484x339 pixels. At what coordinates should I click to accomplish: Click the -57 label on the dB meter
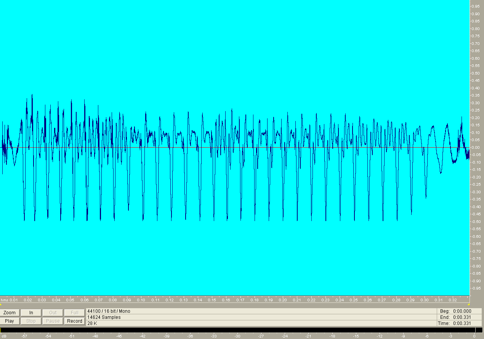(24, 336)
